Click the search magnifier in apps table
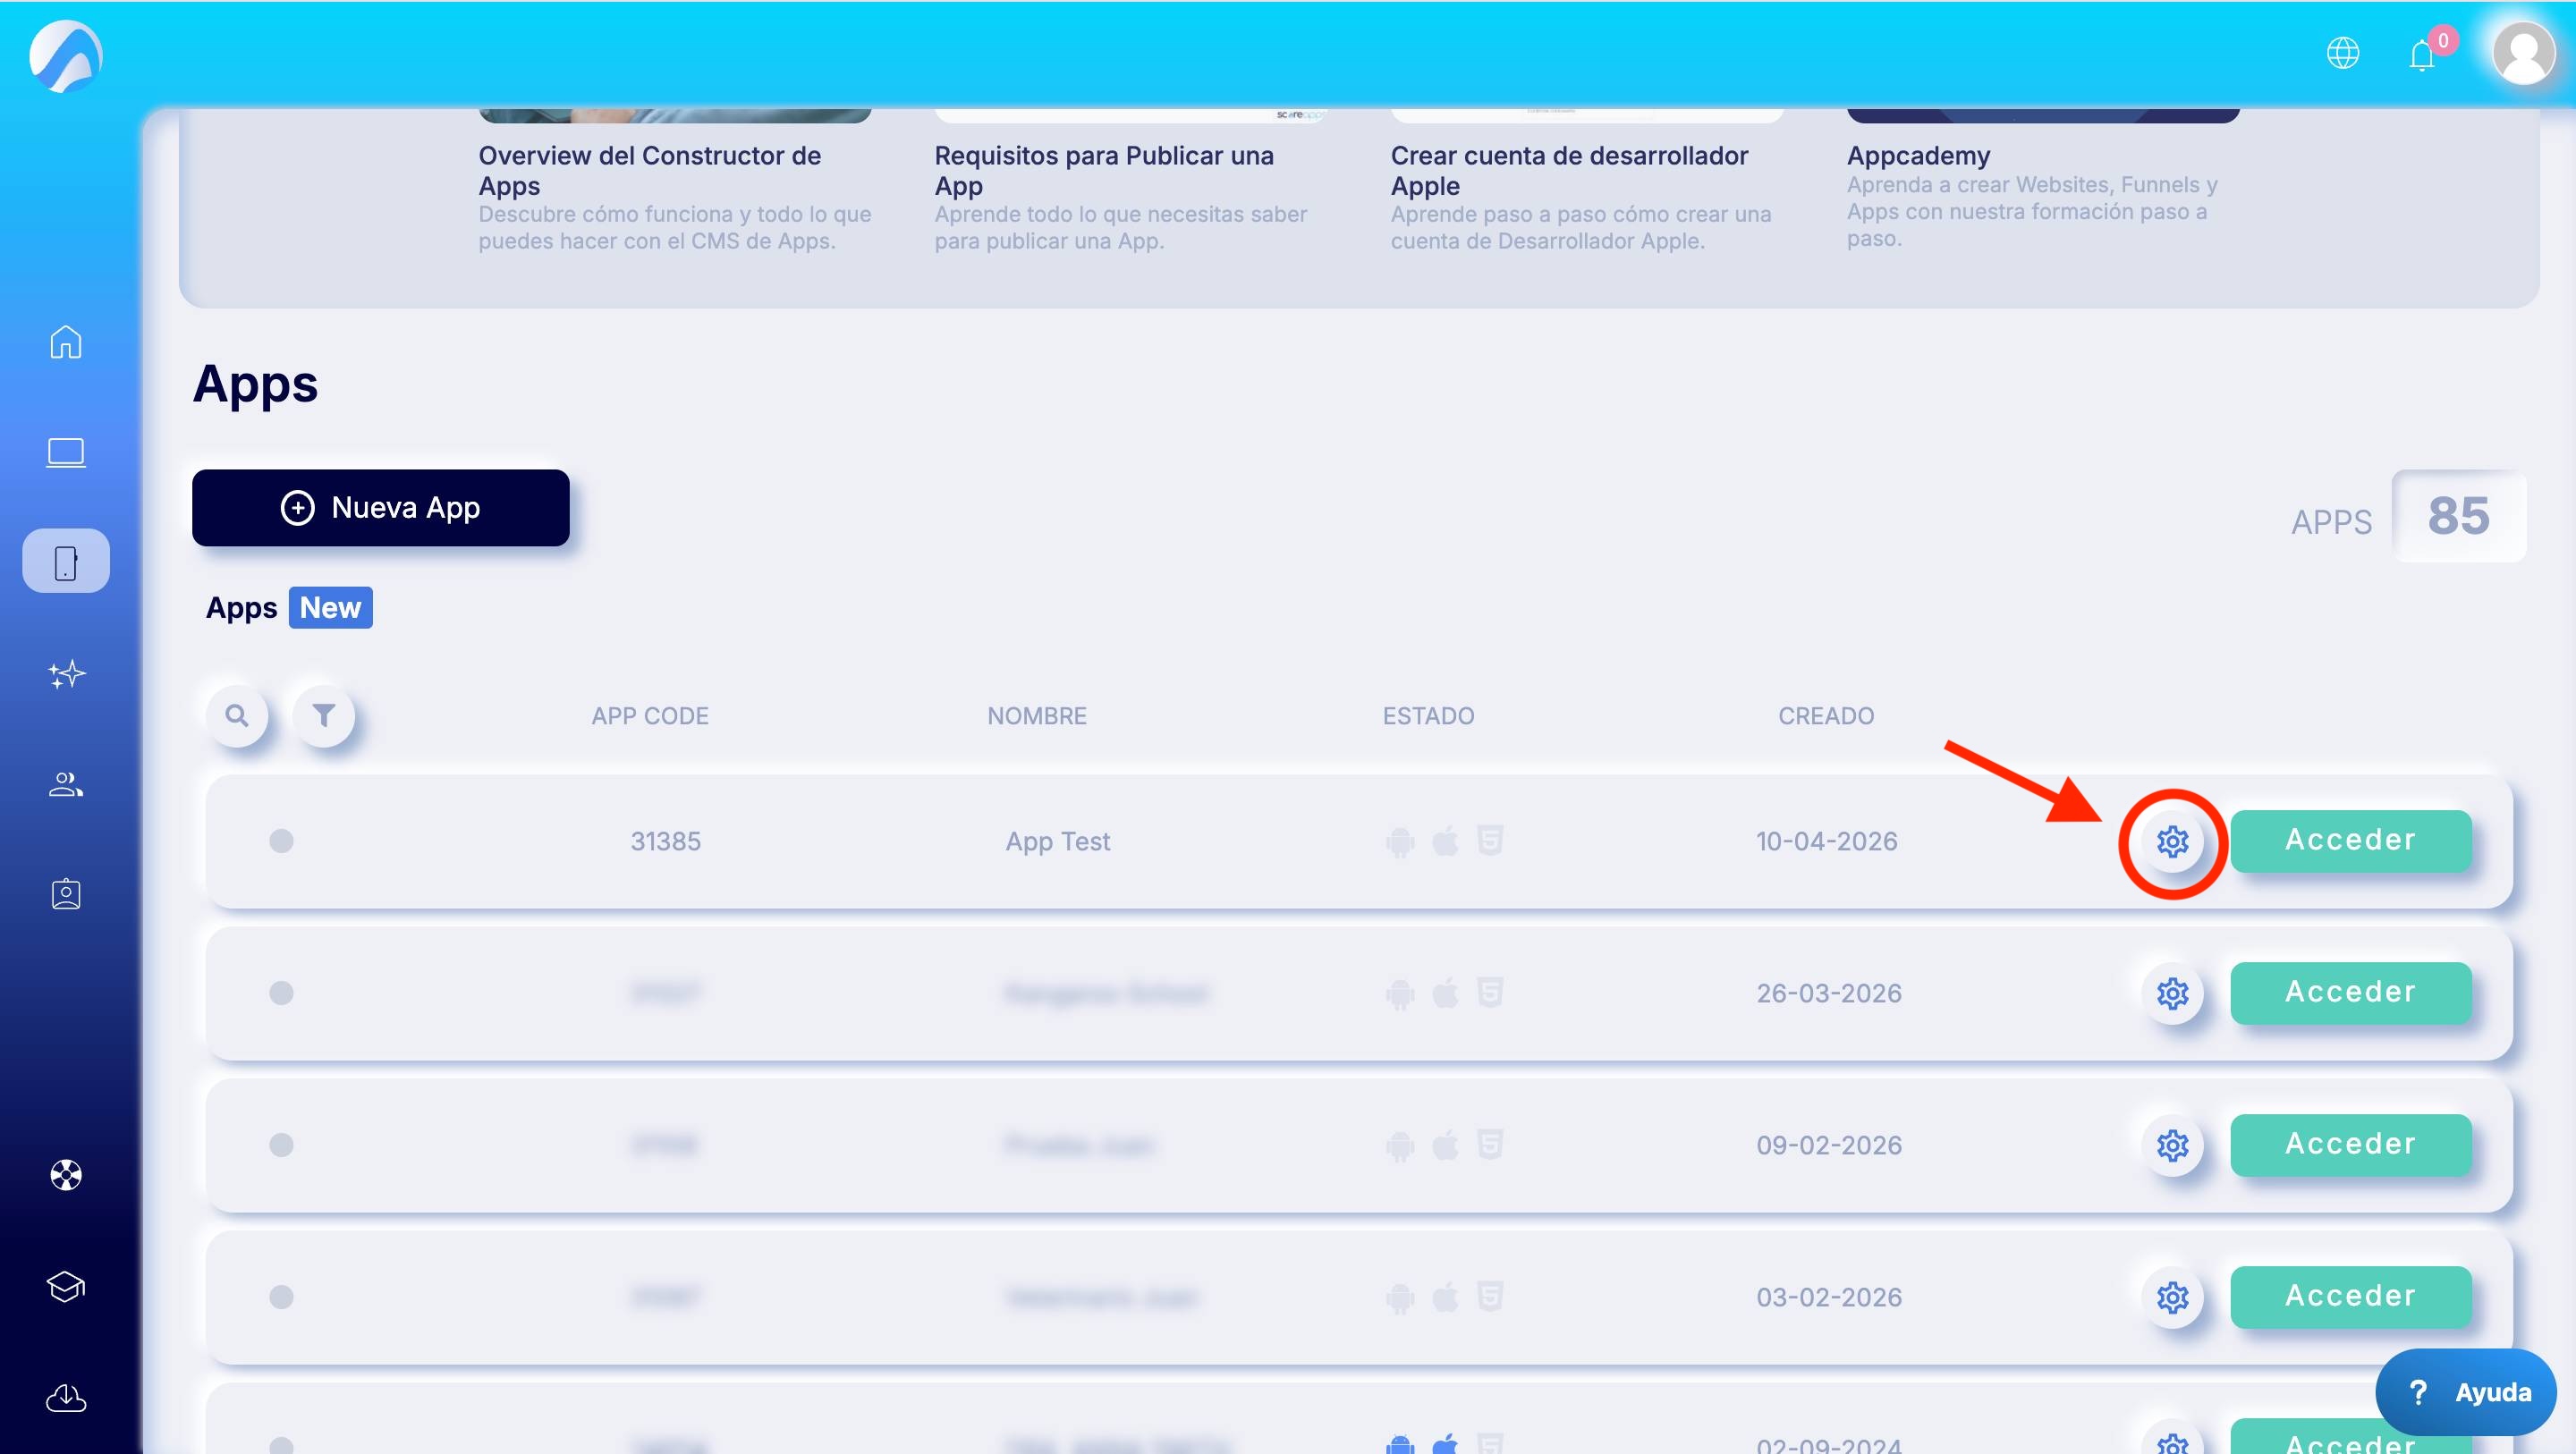 (237, 716)
